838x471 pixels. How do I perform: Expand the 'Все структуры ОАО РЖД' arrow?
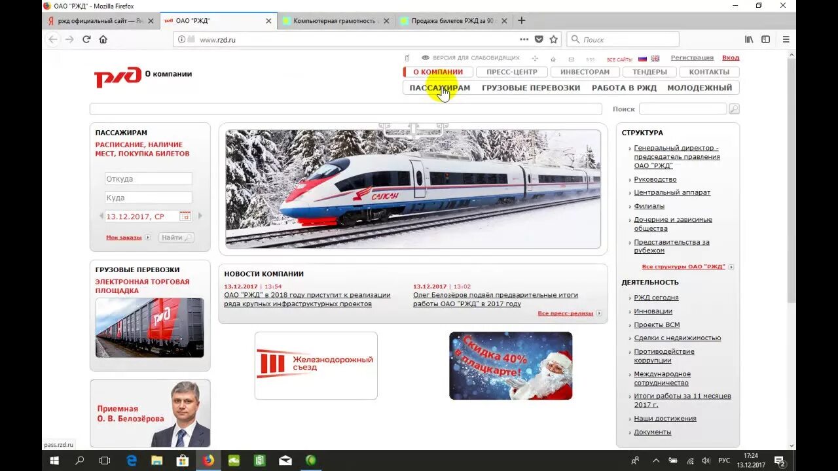[731, 267]
